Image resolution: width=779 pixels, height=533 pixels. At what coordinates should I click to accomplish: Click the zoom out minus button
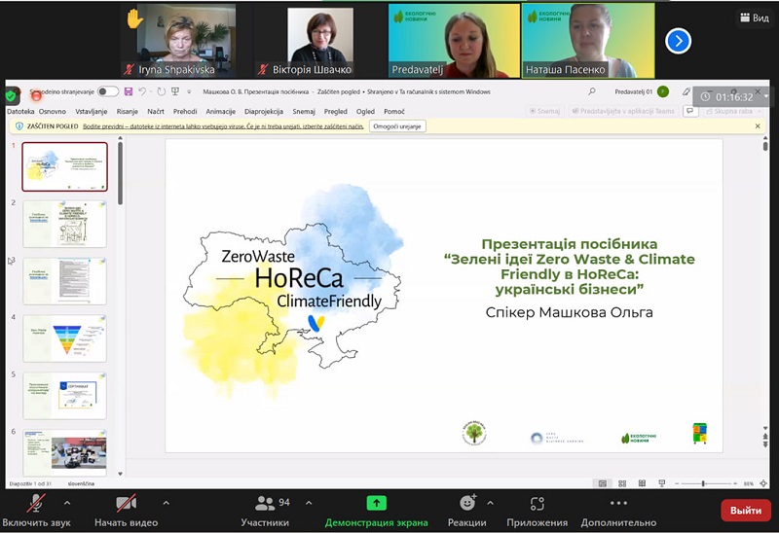(x=677, y=483)
